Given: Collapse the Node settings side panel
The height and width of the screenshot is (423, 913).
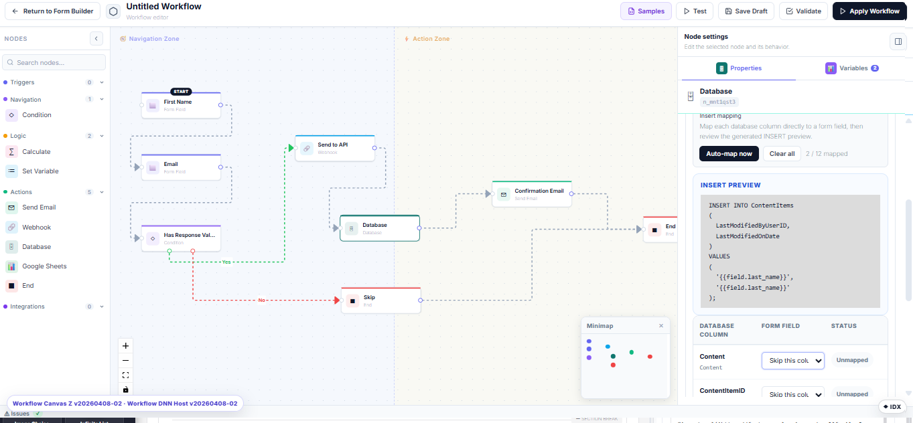Looking at the screenshot, I should coord(898,41).
